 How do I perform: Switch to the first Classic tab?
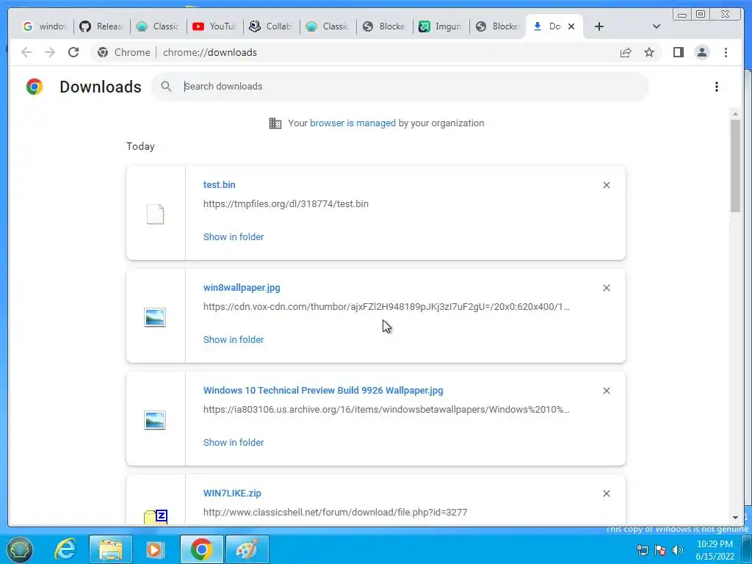pos(159,26)
